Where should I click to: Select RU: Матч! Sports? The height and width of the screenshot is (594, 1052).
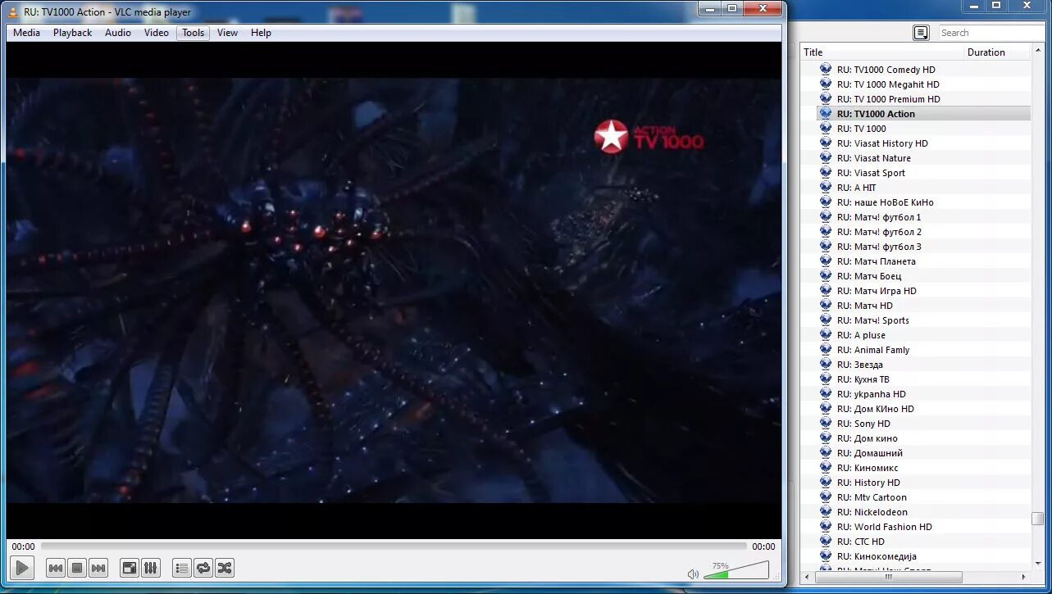tap(872, 320)
